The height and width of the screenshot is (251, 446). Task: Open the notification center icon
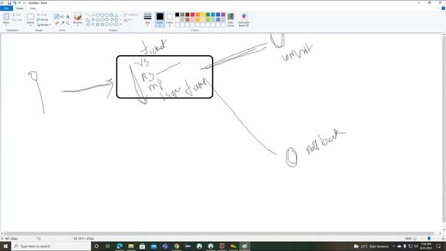[438, 246]
